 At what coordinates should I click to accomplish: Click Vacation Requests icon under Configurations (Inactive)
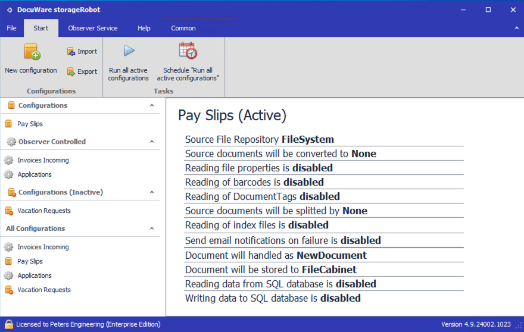pos(9,211)
